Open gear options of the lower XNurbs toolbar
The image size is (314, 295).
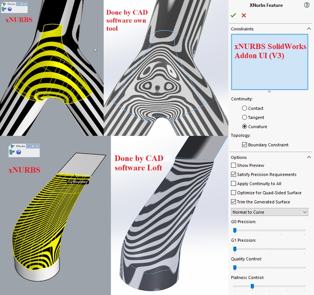(33, 146)
